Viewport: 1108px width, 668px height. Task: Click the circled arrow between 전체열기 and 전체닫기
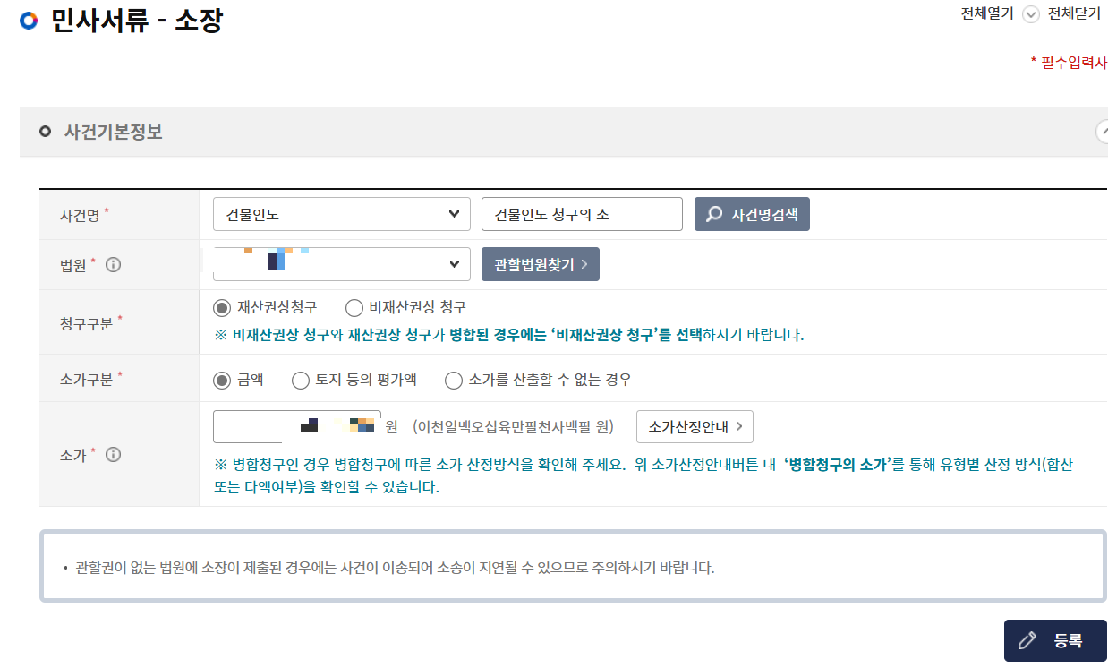(x=1031, y=15)
